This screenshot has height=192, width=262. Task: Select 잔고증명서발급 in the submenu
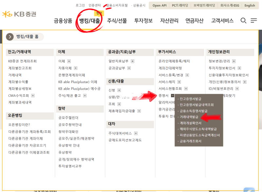(191, 99)
